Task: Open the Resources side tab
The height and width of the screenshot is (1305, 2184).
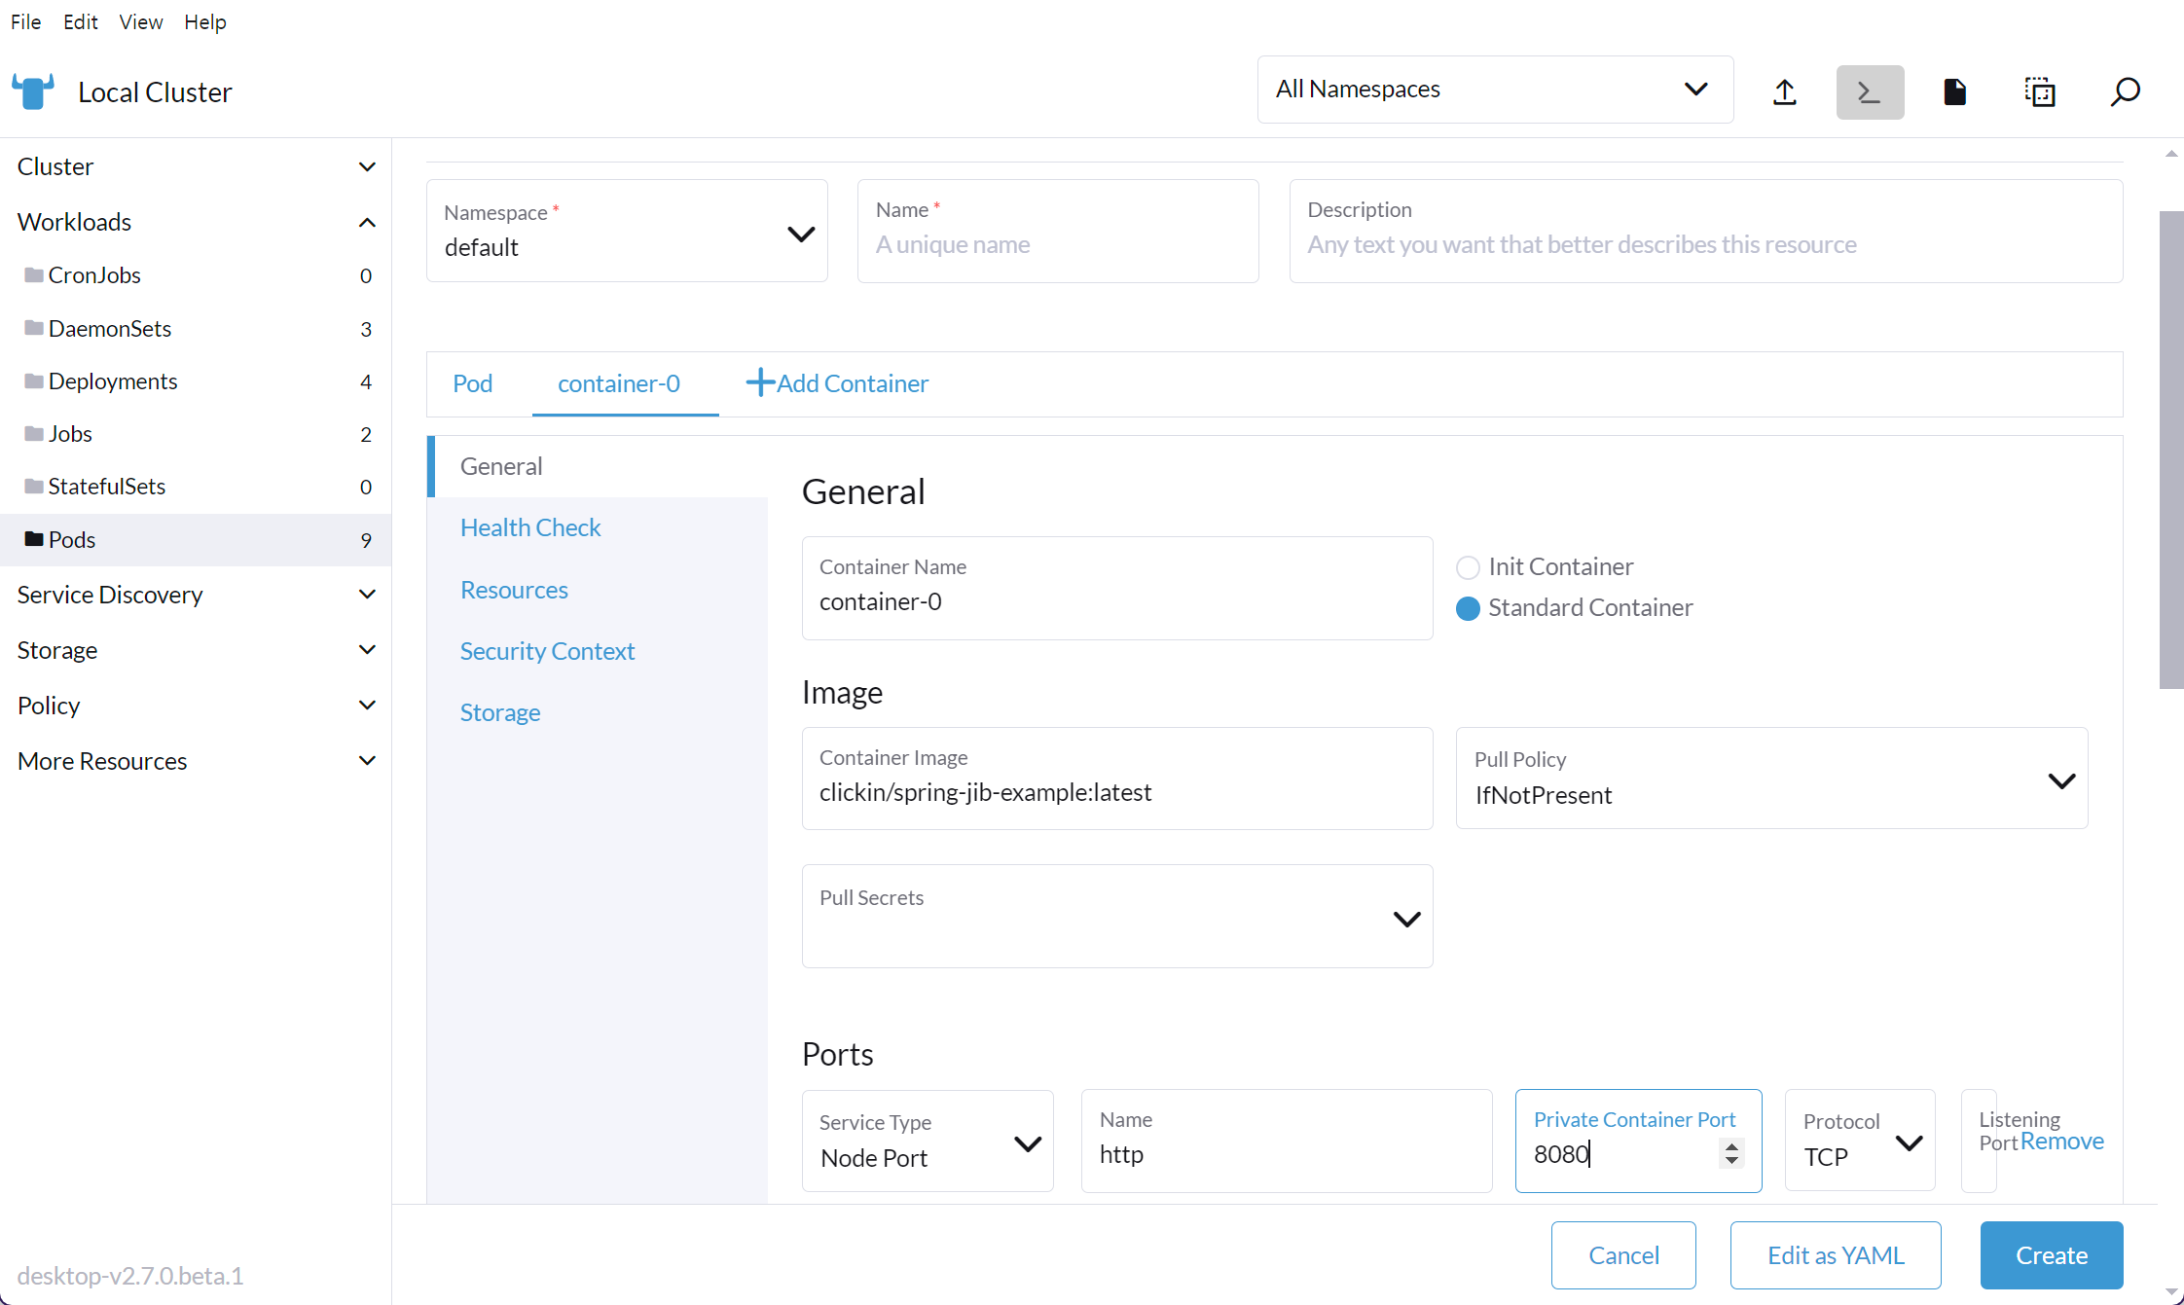Action: click(598, 590)
